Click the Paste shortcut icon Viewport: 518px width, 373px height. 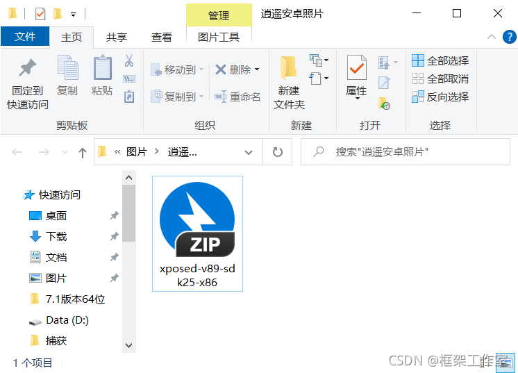pos(129,97)
